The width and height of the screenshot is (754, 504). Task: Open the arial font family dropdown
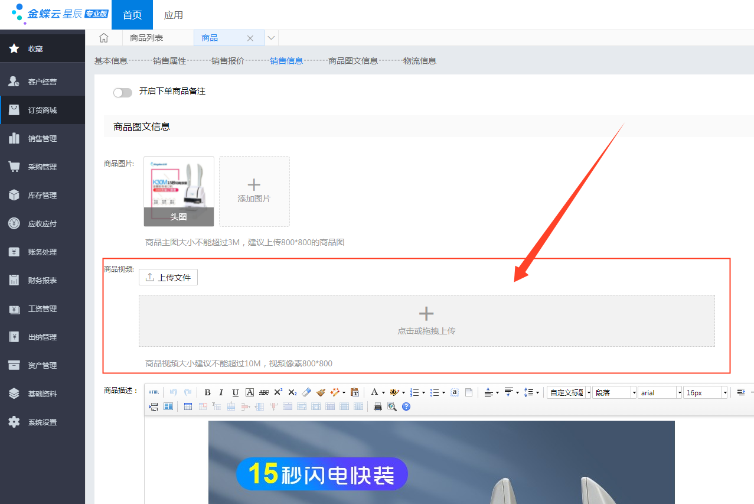660,392
